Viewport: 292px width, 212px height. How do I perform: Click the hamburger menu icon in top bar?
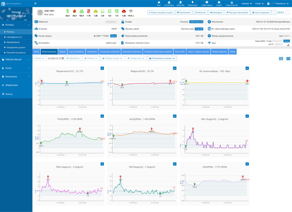[x=35, y=3]
